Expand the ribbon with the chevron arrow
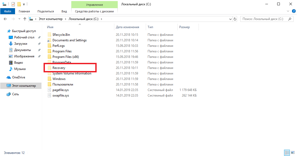 pyautogui.click(x=288, y=11)
